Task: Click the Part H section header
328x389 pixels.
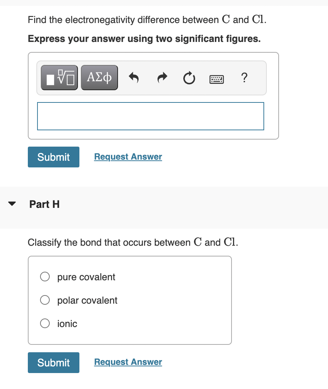Action: 44,204
